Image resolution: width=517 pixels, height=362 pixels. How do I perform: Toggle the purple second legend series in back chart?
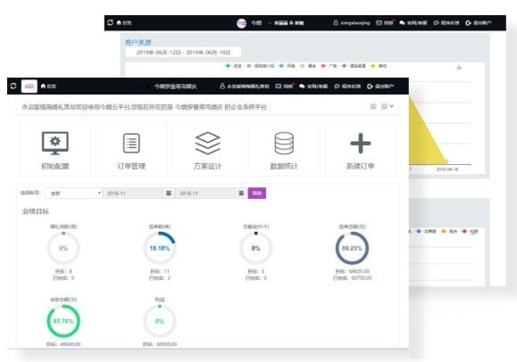[x=261, y=66]
